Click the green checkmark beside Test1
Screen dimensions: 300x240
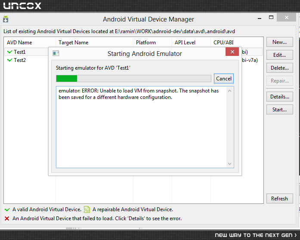coord(9,52)
